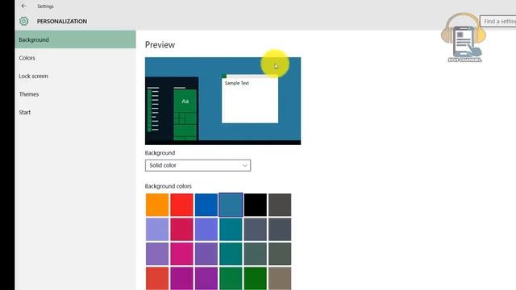Image resolution: width=516 pixels, height=290 pixels.
Task: Choose the royal blue swatch in first row
Action: click(206, 205)
